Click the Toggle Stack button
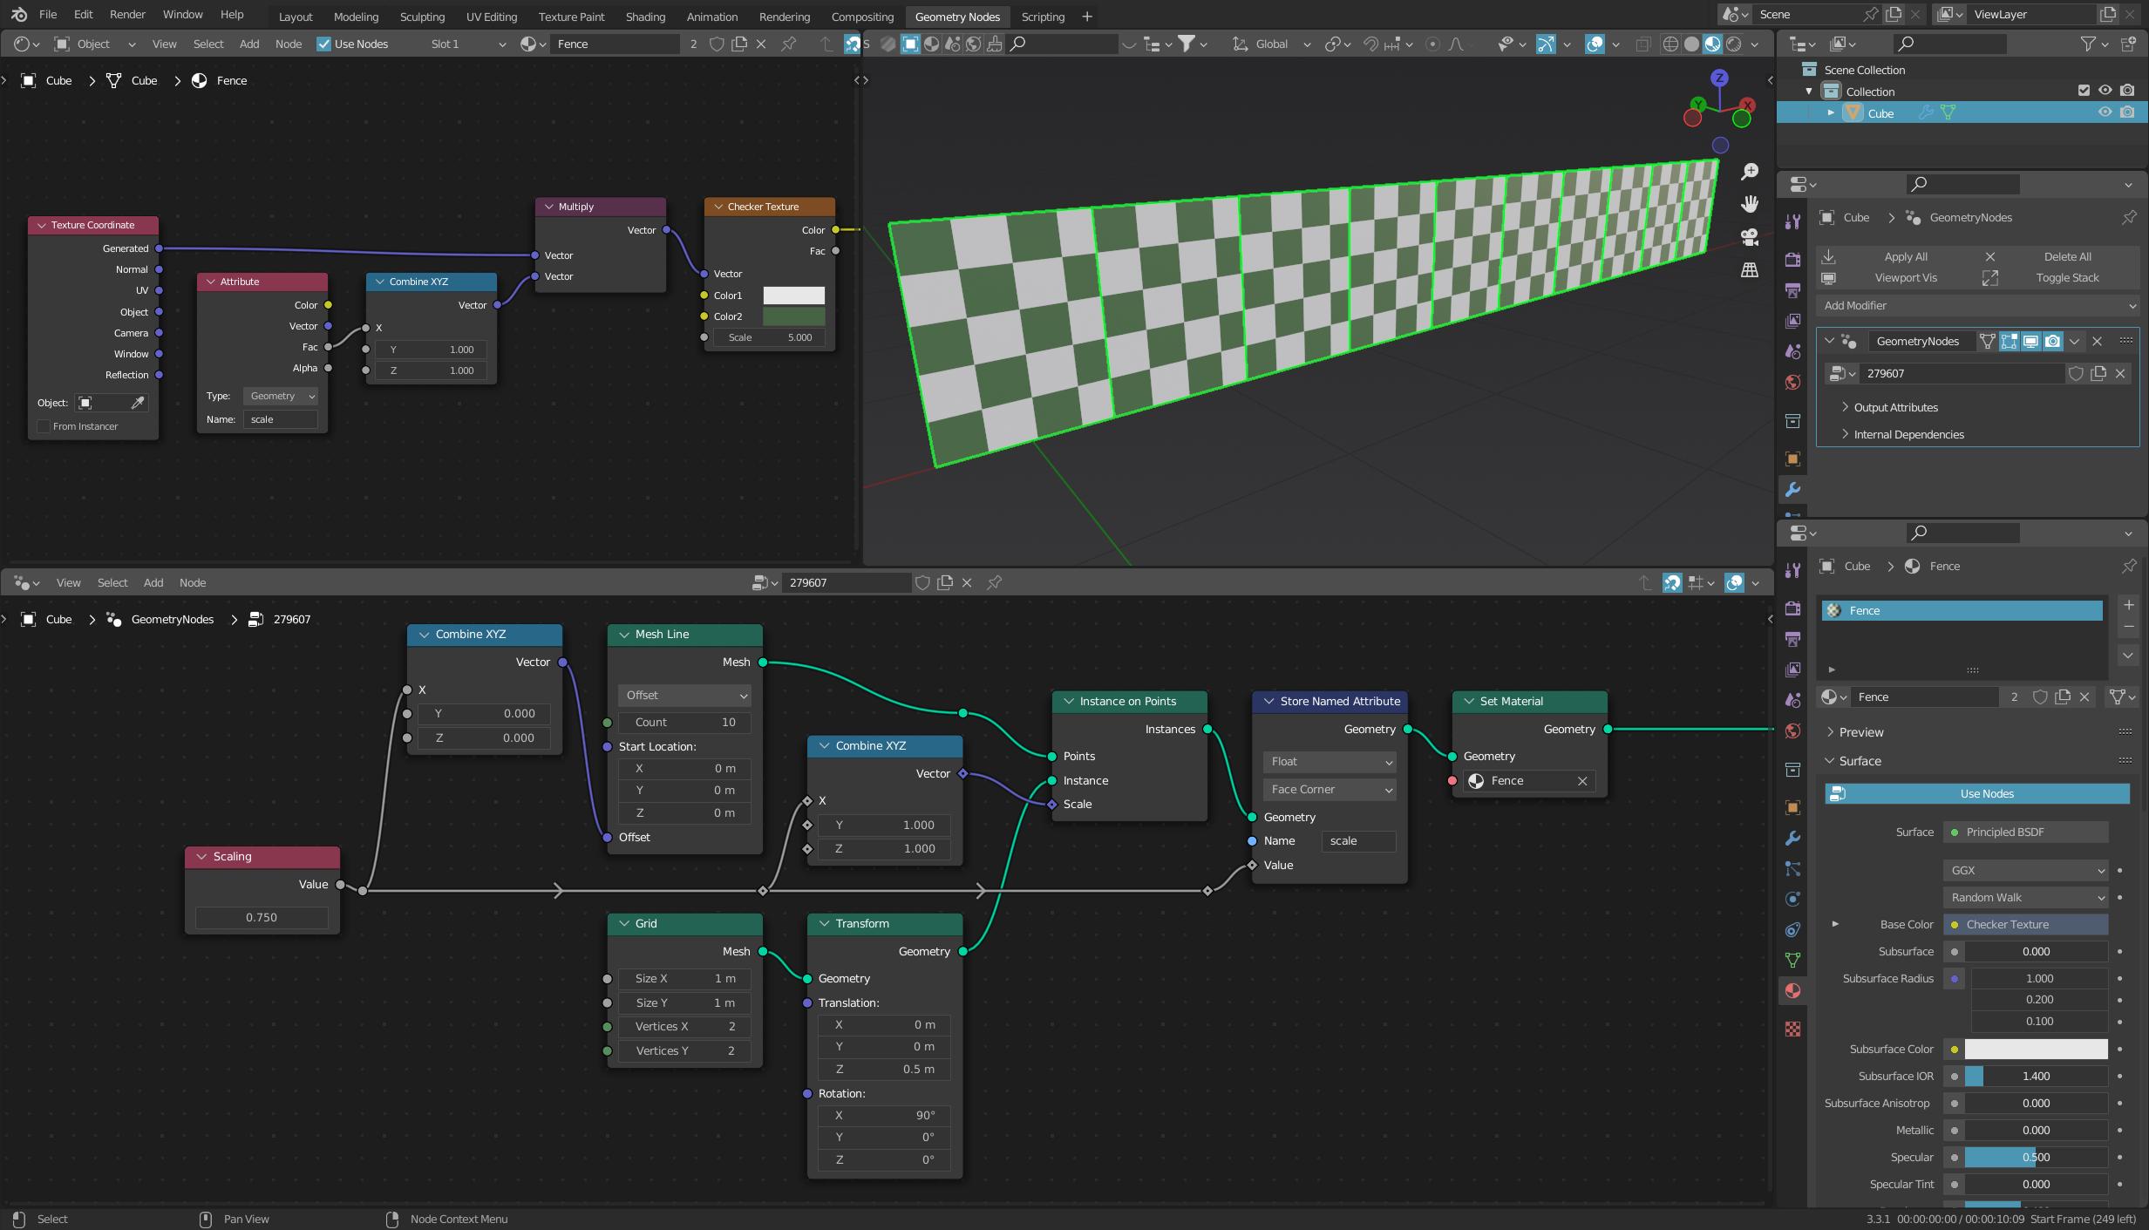The width and height of the screenshot is (2149, 1230). 2067,277
